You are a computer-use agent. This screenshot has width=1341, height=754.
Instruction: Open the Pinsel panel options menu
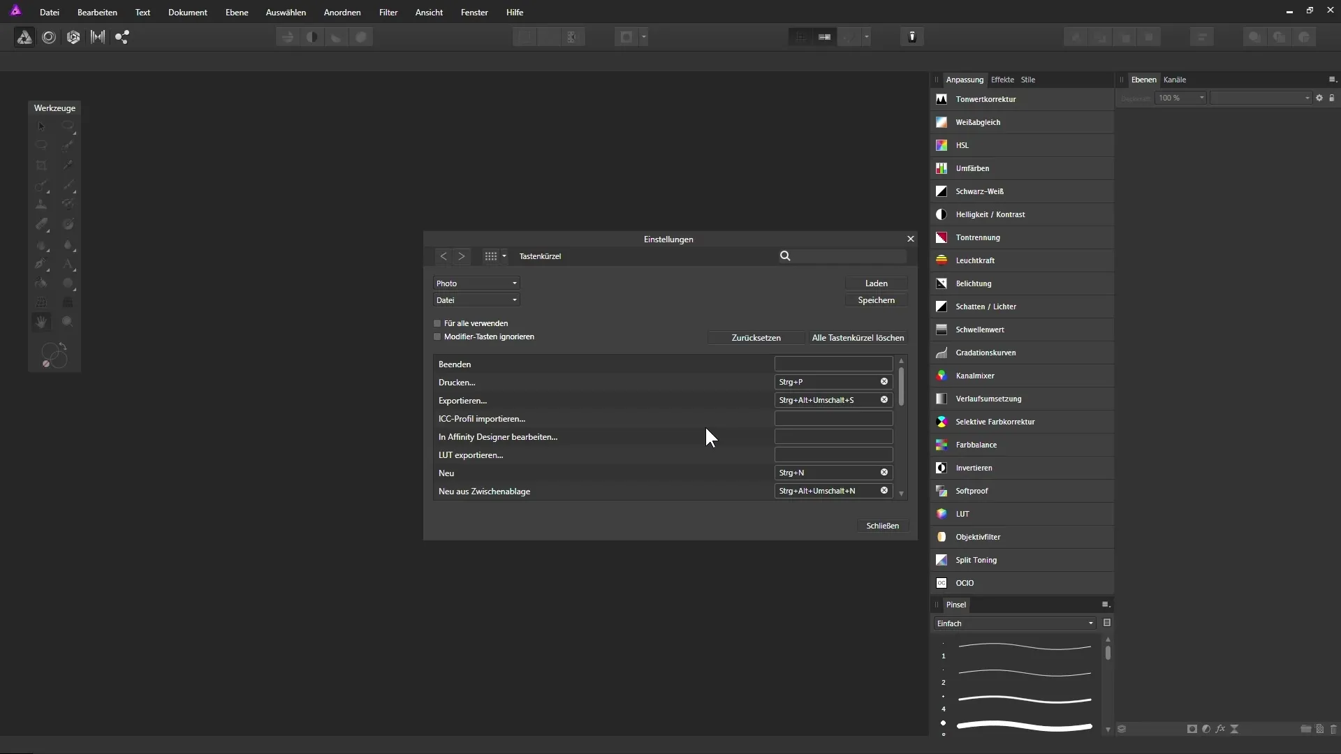[1106, 605]
